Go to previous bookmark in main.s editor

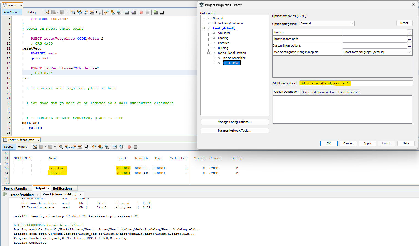(106, 12)
